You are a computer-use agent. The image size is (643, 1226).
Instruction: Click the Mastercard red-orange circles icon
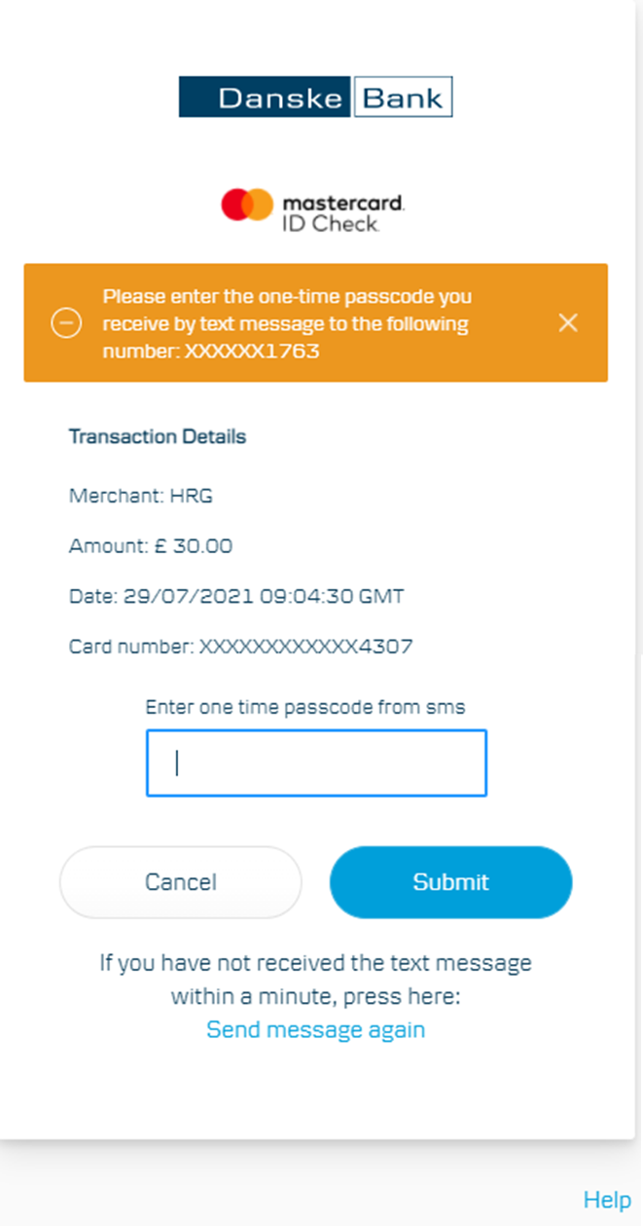point(247,204)
